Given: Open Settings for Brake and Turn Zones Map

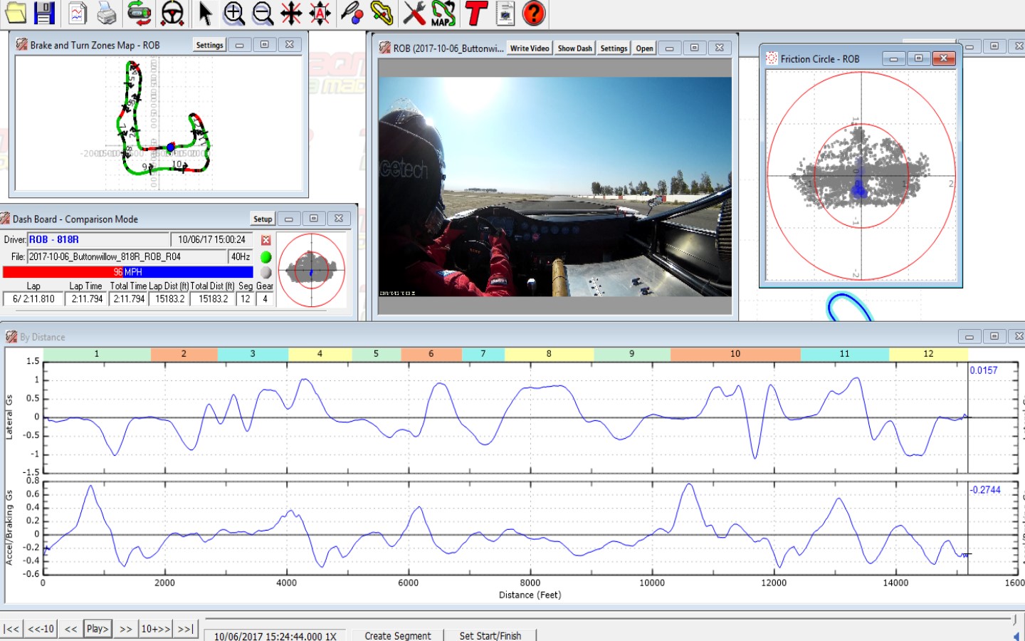Looking at the screenshot, I should pyautogui.click(x=209, y=45).
